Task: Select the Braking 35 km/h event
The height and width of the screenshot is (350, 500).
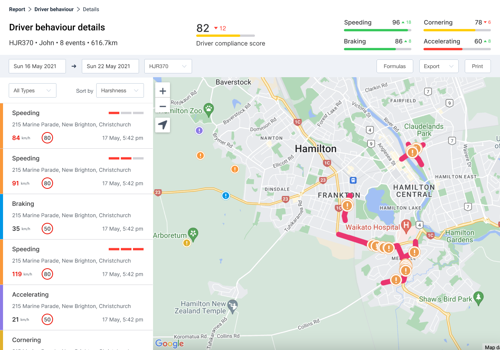Action: click(77, 217)
